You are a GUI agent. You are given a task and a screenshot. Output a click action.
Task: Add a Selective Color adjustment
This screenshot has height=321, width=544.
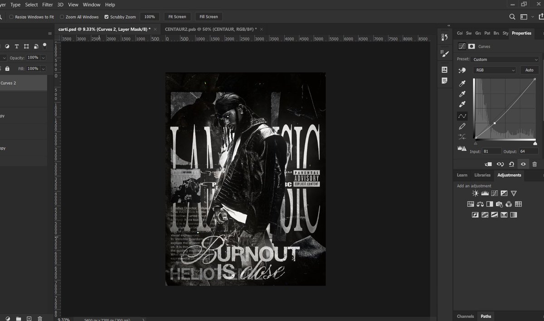pos(504,215)
